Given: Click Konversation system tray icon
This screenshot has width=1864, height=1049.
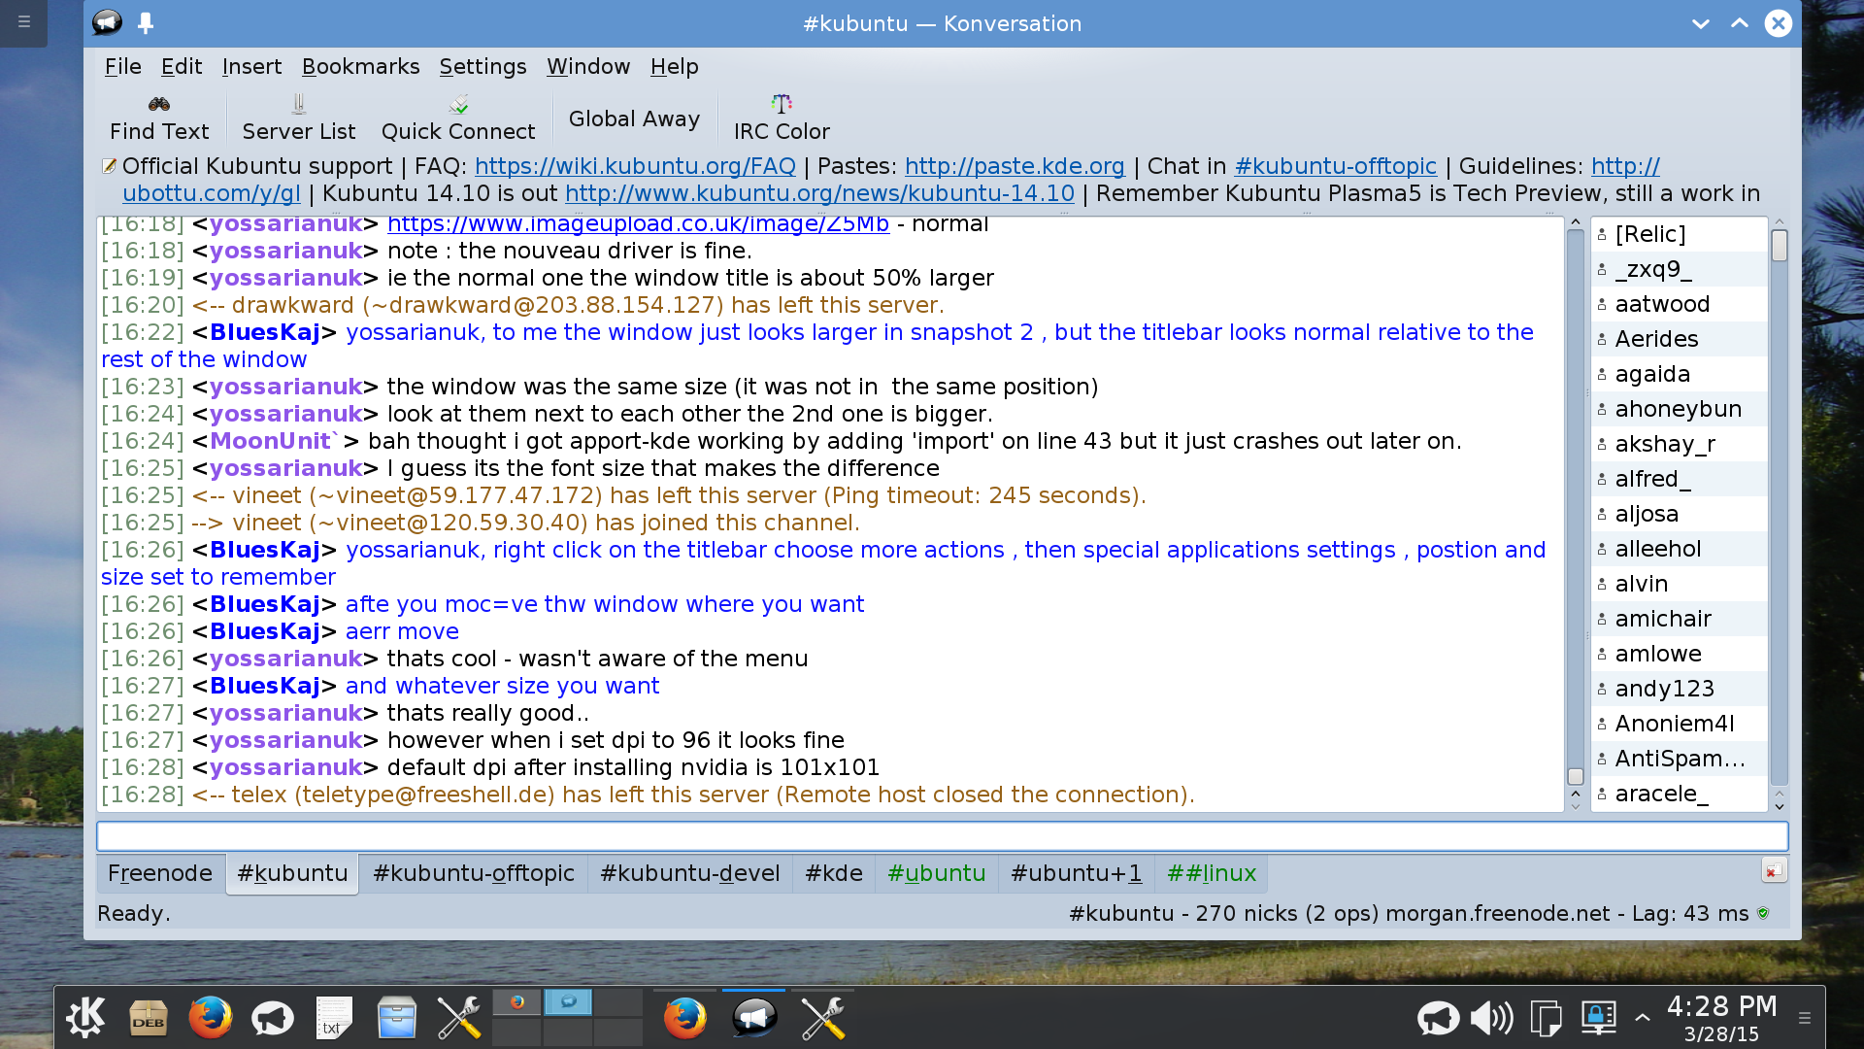Looking at the screenshot, I should [x=1439, y=1018].
